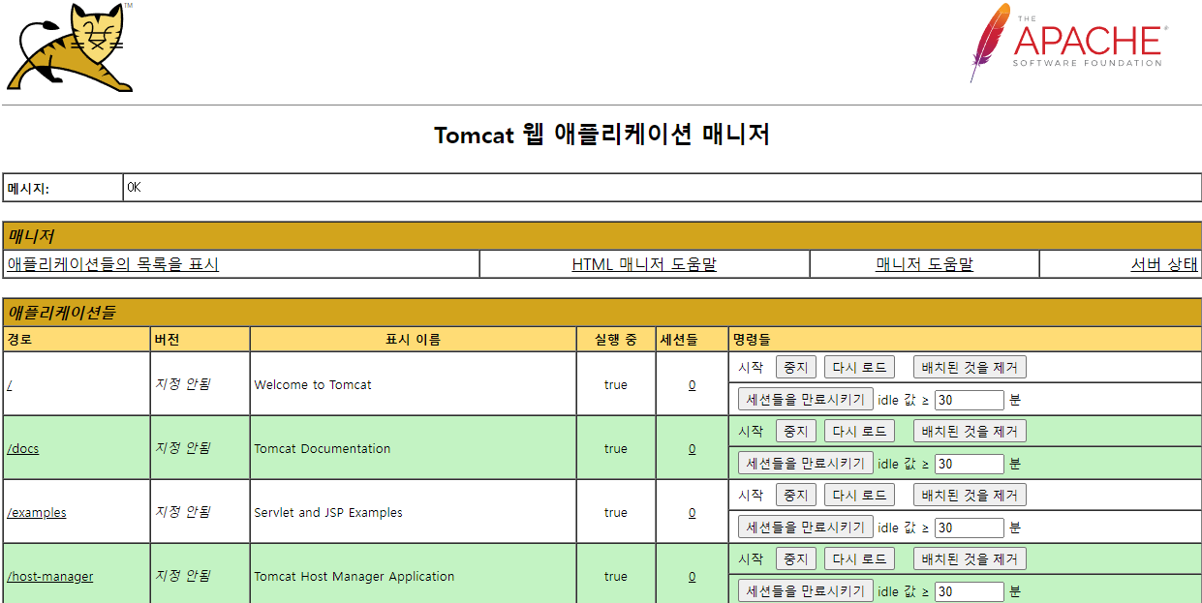Screen dimensions: 1202x603
Task: Select Tomcat Host Manager Application display name
Action: pos(354,576)
